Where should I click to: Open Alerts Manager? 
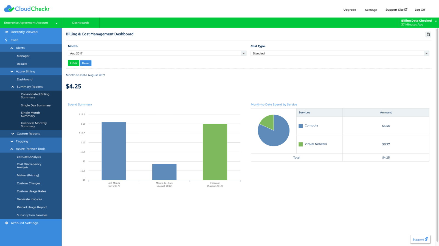[x=23, y=56]
